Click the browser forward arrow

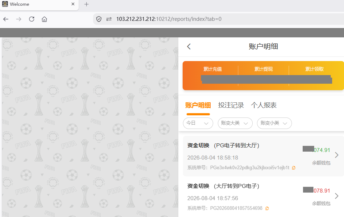coord(19,19)
